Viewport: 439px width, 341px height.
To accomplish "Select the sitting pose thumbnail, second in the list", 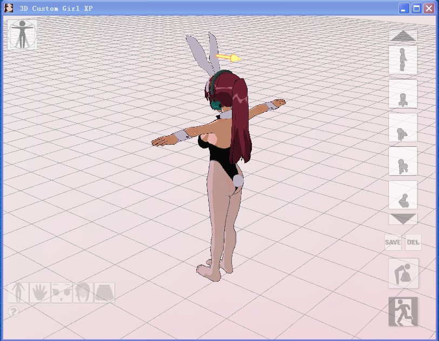I will point(403,94).
